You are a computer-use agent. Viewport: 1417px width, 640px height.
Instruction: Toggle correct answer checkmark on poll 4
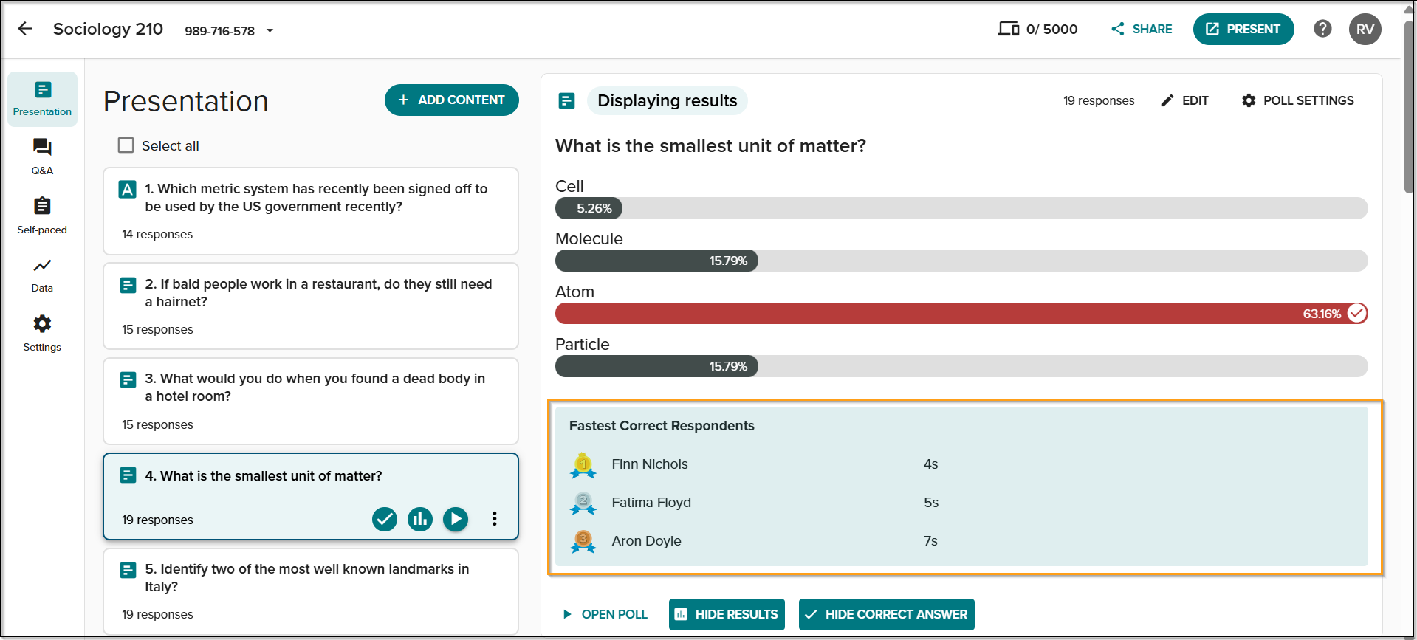[384, 519]
